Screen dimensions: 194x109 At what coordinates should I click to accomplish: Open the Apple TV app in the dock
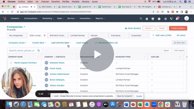click(106, 104)
